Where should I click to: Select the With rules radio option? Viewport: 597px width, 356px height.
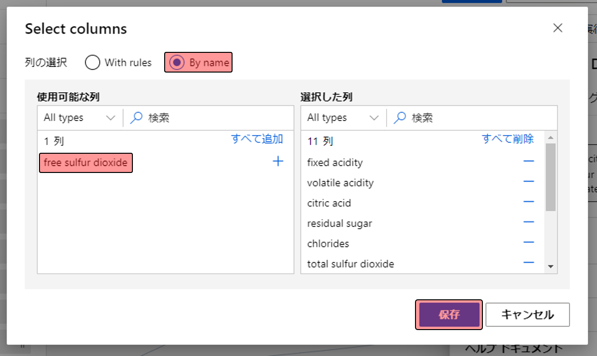point(92,62)
